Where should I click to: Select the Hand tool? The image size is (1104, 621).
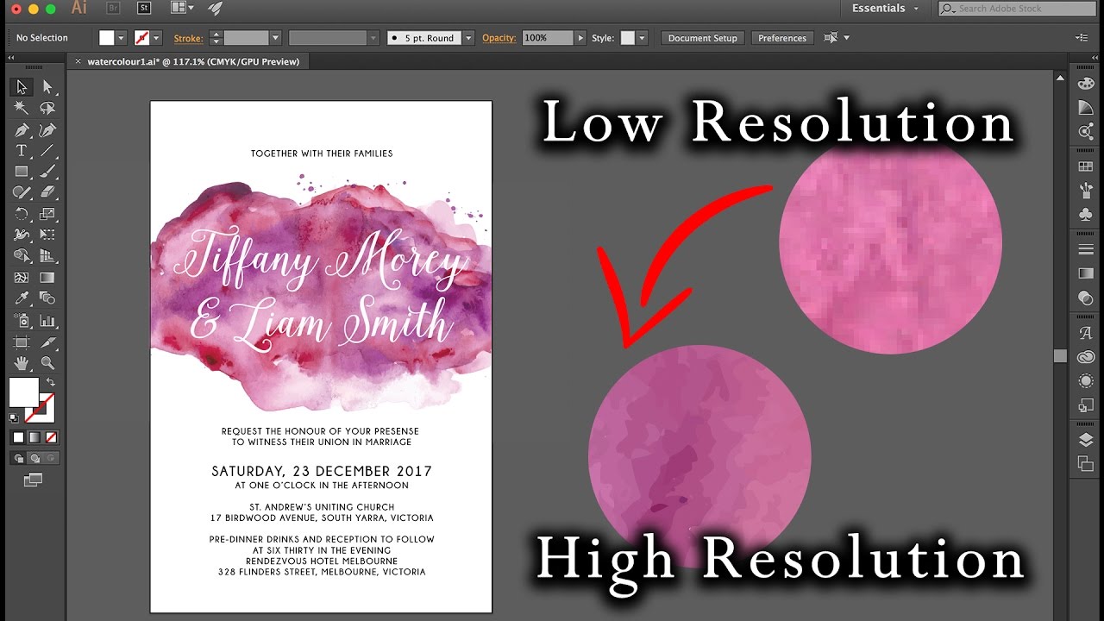[22, 362]
